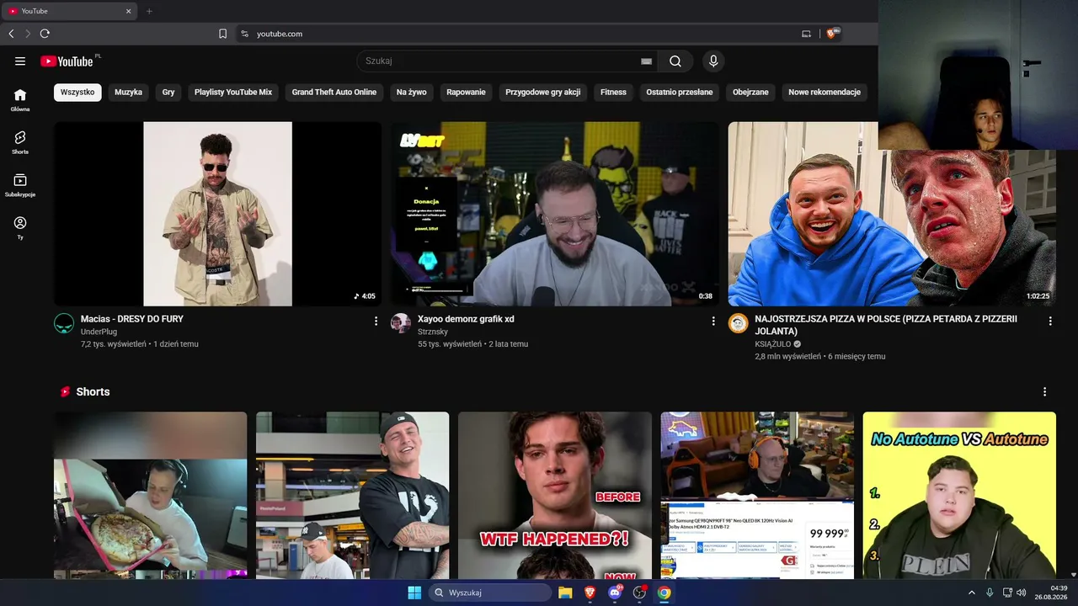Open File Explorer from the taskbar
This screenshot has width=1078, height=606.
pos(565,593)
